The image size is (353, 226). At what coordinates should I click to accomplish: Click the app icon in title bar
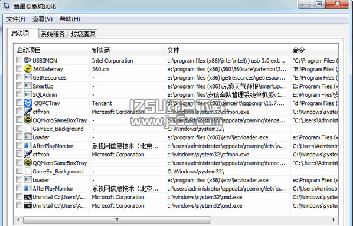point(6,6)
